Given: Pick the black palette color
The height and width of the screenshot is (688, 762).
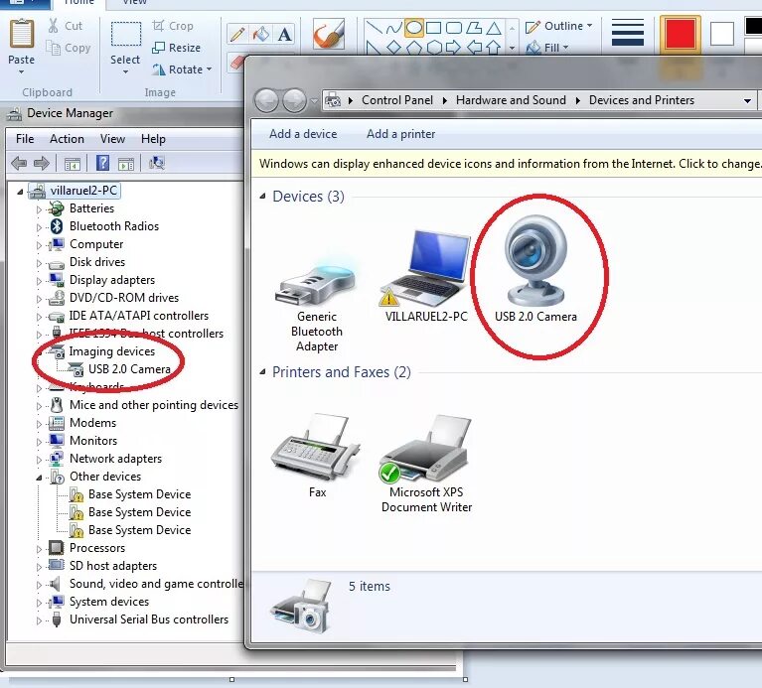Looking at the screenshot, I should coord(753,26).
